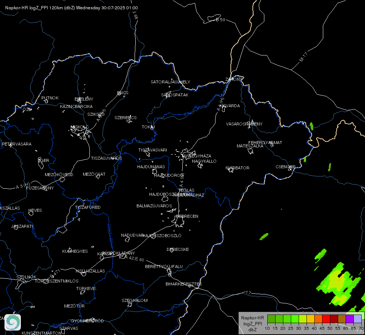365x335 pixels.
Task: Click the HAJDÚDOROG town label
Action: click(169, 175)
